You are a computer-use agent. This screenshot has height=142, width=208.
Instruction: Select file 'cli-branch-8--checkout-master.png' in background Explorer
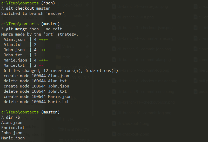[x=147, y=81]
